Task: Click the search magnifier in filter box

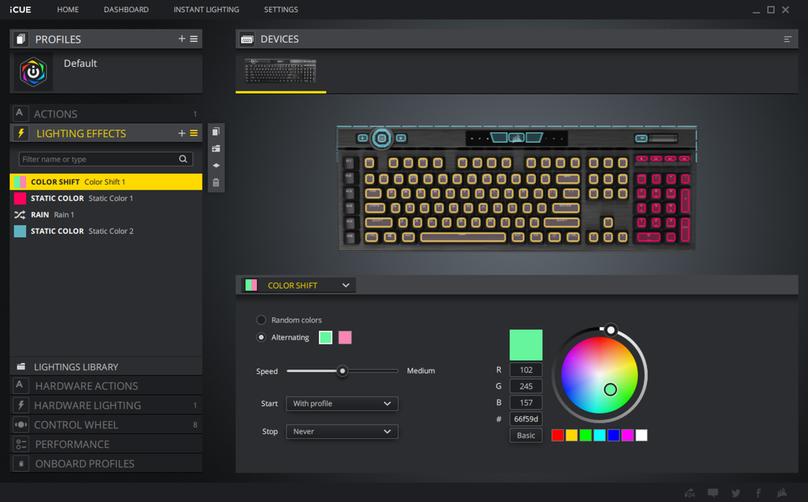Action: coord(183,159)
